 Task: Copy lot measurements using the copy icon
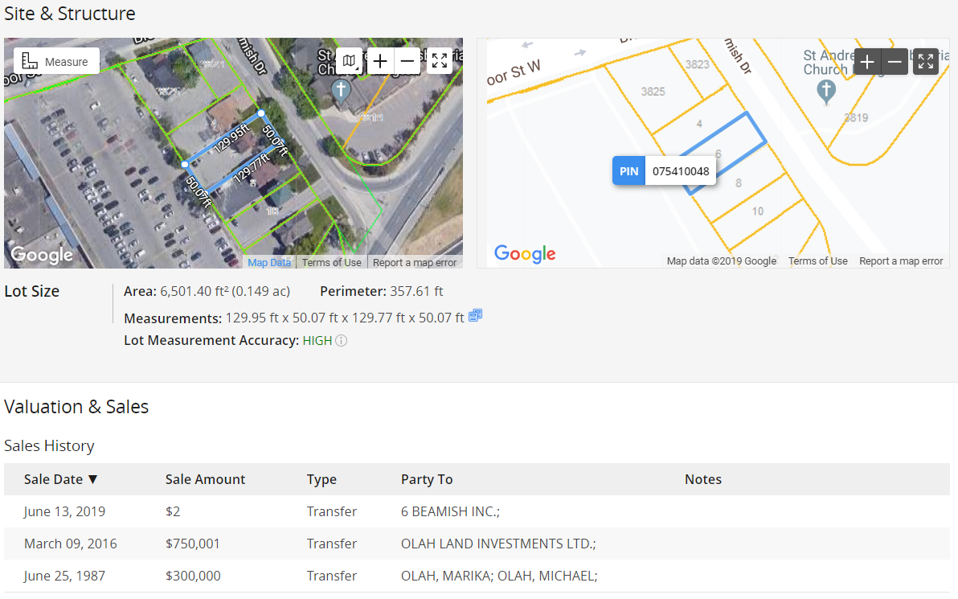pyautogui.click(x=475, y=316)
